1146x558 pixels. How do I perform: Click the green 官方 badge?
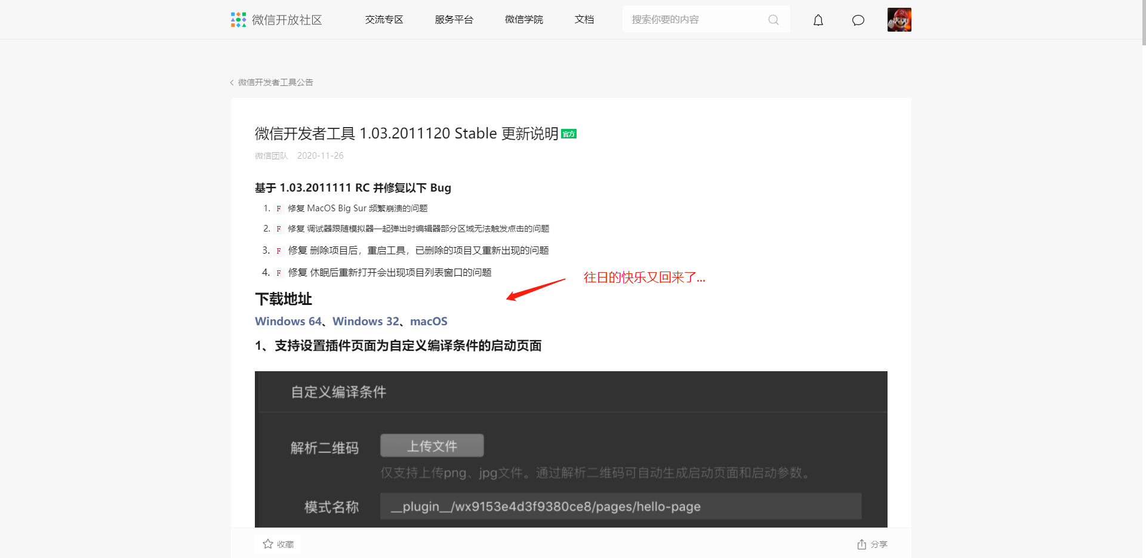point(569,134)
